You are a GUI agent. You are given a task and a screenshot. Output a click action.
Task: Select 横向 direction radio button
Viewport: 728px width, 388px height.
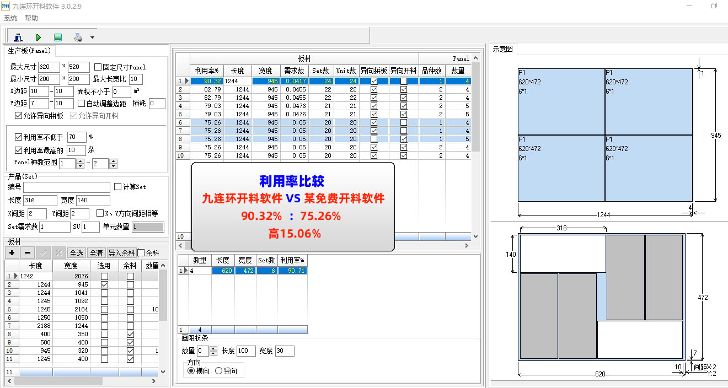(x=191, y=371)
